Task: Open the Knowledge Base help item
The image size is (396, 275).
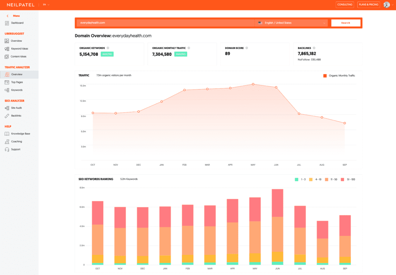Action: coord(20,134)
